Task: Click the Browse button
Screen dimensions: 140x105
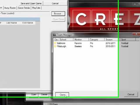Action: 58,14
